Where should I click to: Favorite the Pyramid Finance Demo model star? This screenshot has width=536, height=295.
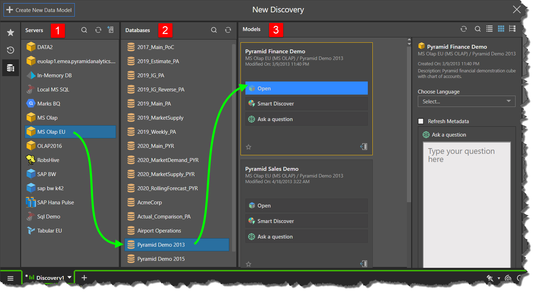point(249,147)
